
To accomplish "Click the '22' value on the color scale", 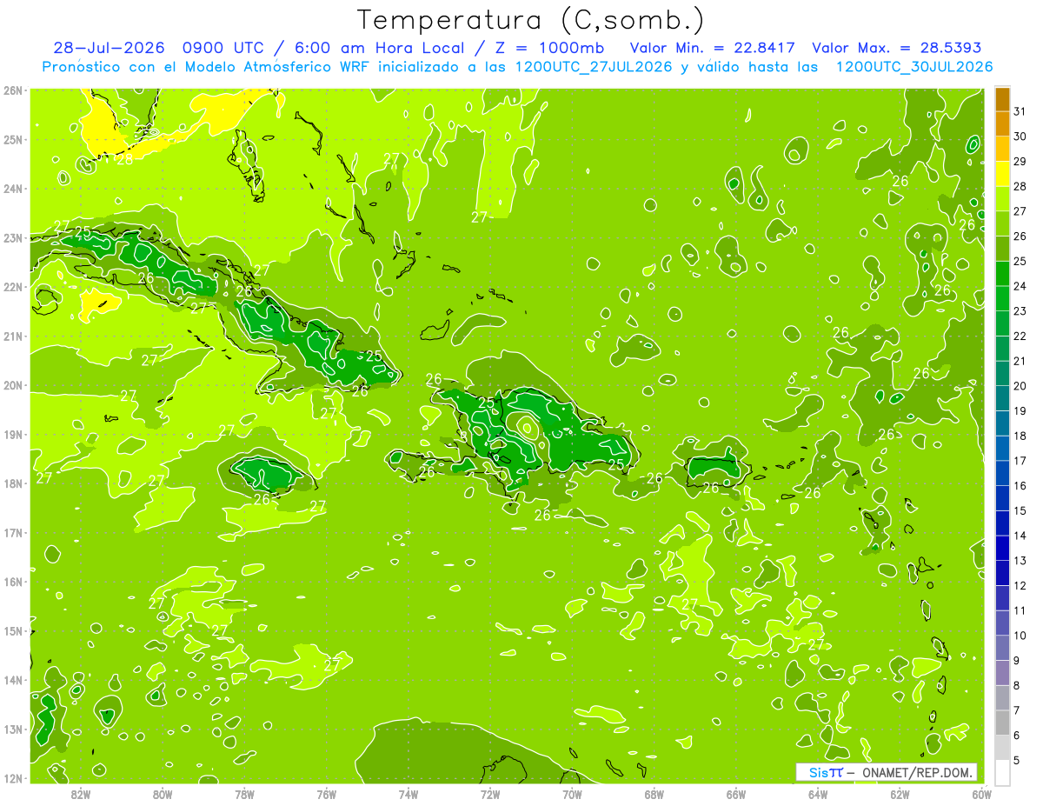I will 1020,336.
